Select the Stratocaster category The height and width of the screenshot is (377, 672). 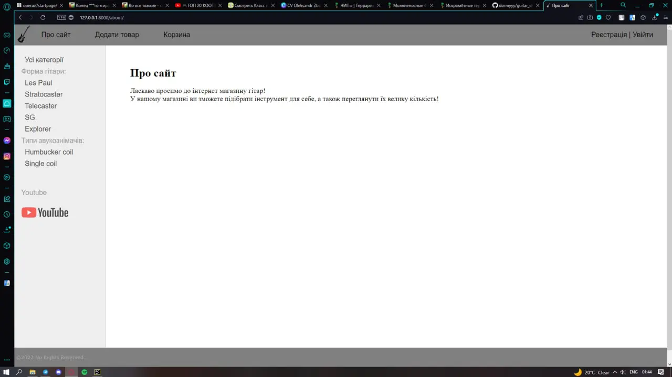click(x=44, y=94)
